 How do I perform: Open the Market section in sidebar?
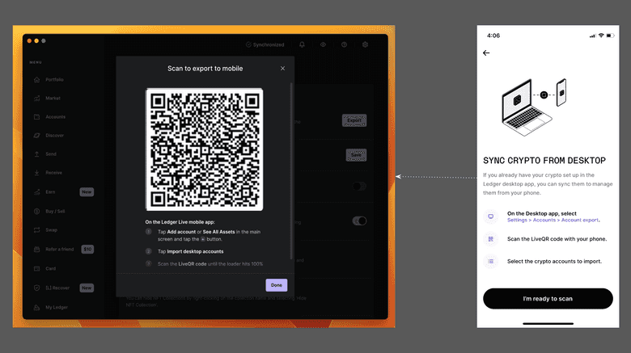(53, 98)
